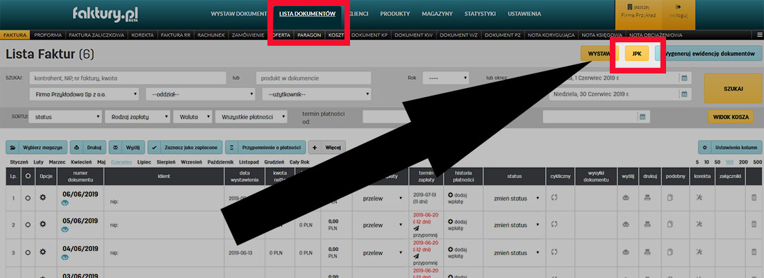764x278 pixels.
Task: Open the 'Wszystkie płatności' dropdown
Action: (254, 117)
